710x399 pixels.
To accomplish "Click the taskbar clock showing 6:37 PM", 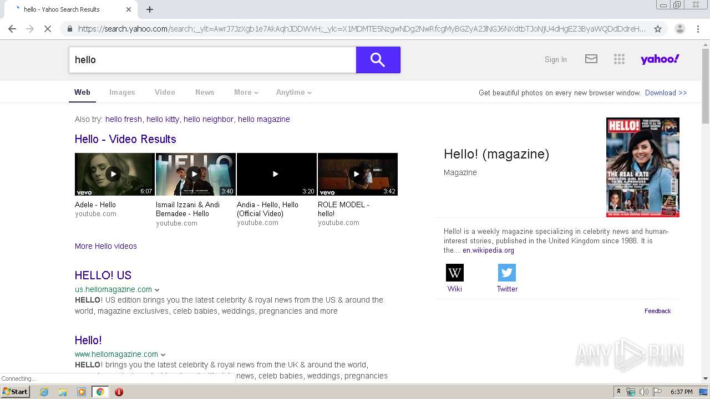I will click(681, 392).
